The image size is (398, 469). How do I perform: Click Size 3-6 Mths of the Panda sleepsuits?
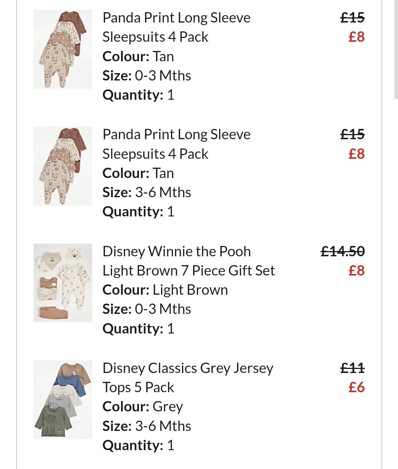click(147, 192)
